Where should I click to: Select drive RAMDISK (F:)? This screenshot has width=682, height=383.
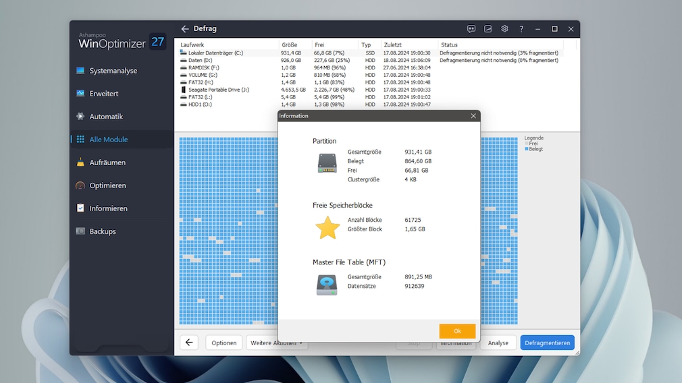point(203,67)
